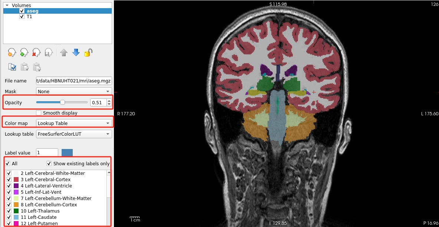Click the Save Volume floppy icon

click(x=49, y=52)
